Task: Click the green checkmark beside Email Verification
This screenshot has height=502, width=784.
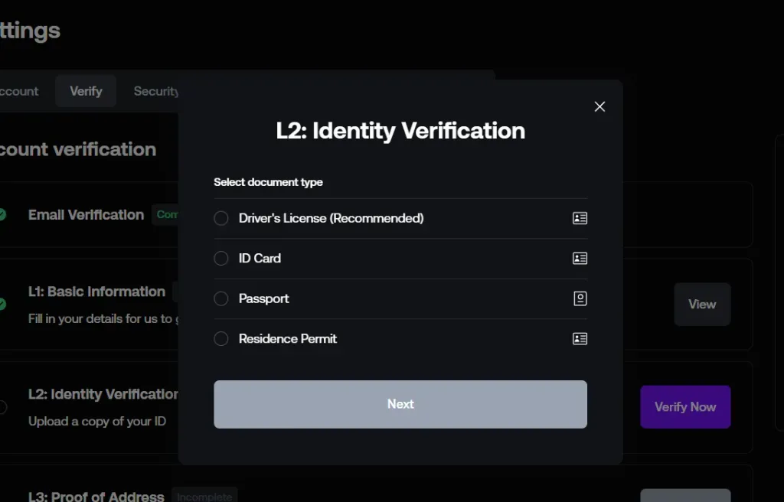Action: tap(2, 215)
